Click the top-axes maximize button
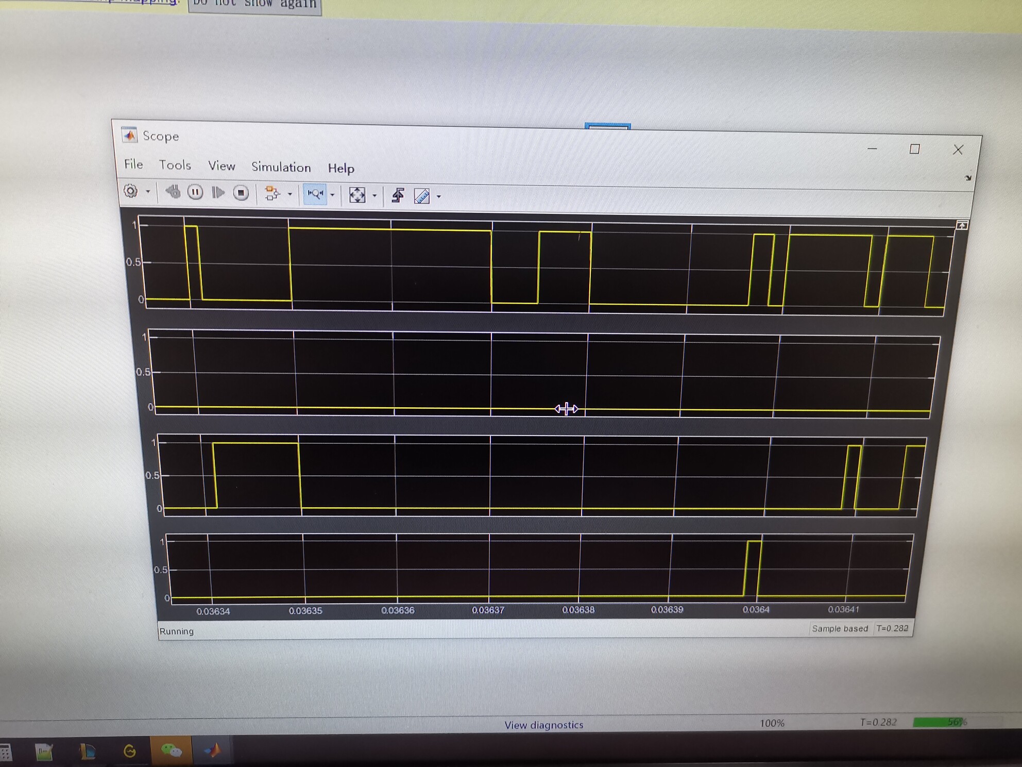Screen dimensions: 1022x767 [x=961, y=225]
